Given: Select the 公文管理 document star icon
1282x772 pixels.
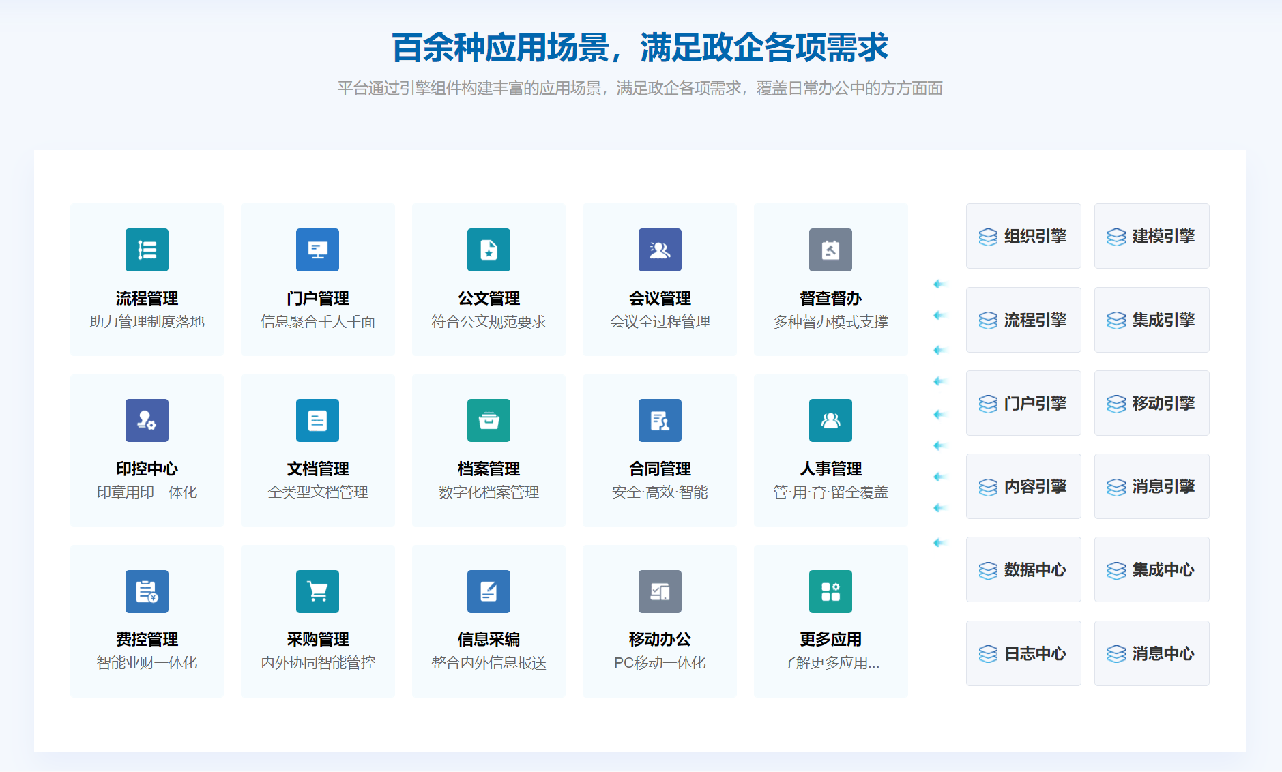Looking at the screenshot, I should pyautogui.click(x=489, y=250).
